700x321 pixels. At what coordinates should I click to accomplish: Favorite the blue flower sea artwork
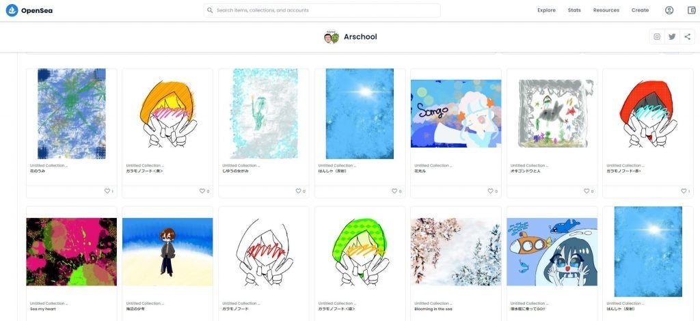click(x=107, y=191)
